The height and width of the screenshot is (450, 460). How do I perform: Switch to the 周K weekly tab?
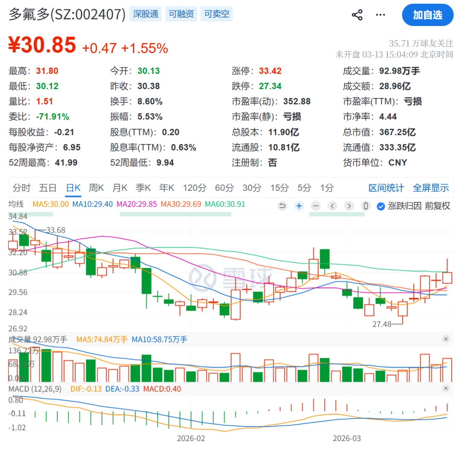96,187
